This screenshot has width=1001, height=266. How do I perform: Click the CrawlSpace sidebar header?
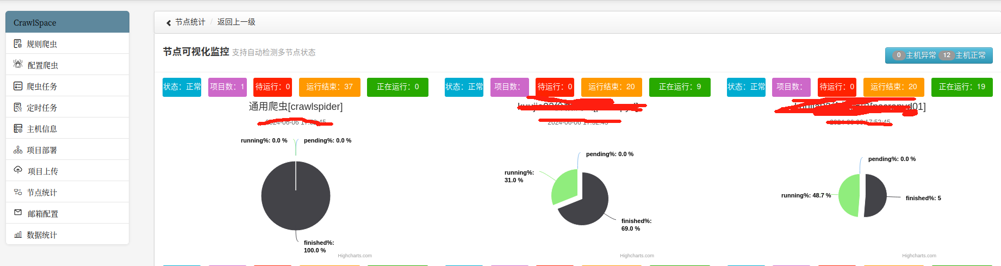(x=67, y=22)
